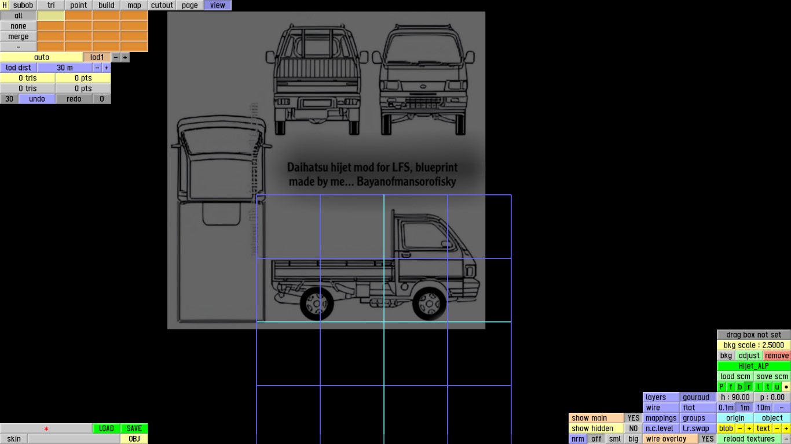The image size is (791, 444).
Task: Click the l.r.swap button
Action: coord(698,428)
